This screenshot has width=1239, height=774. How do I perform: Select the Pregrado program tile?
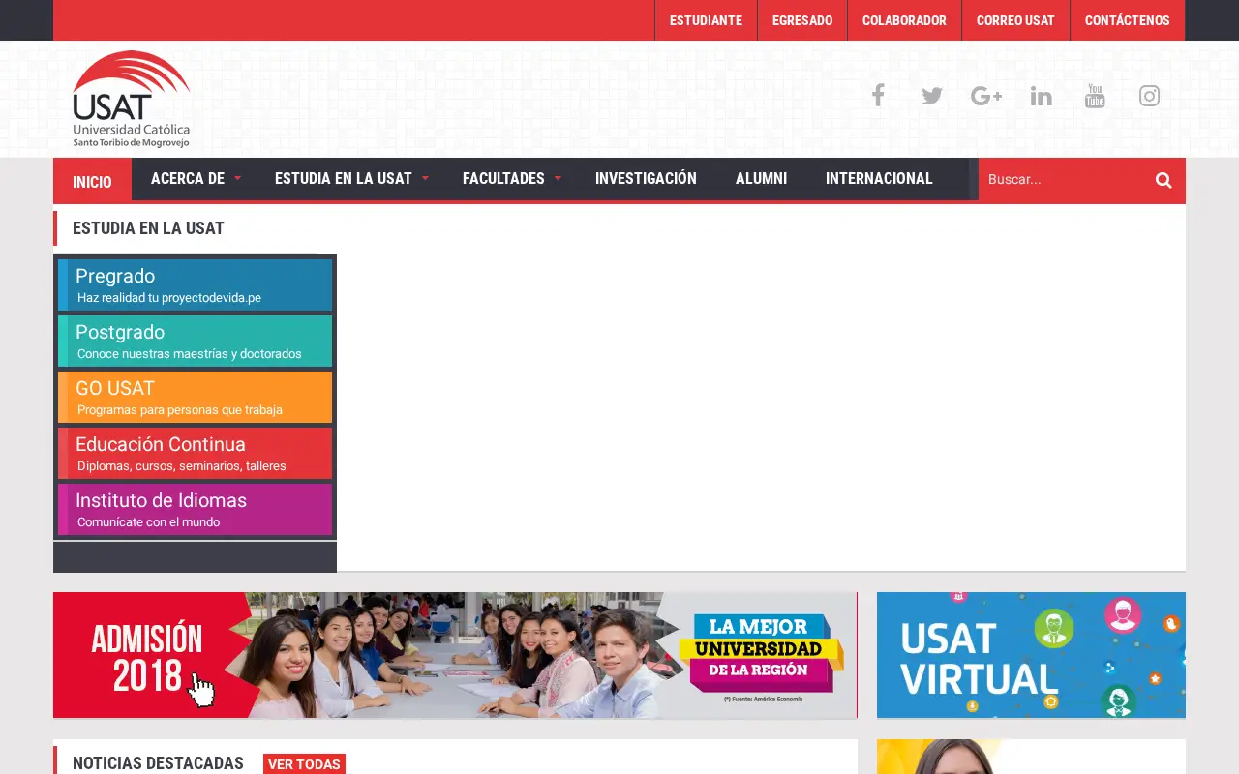pos(195,284)
